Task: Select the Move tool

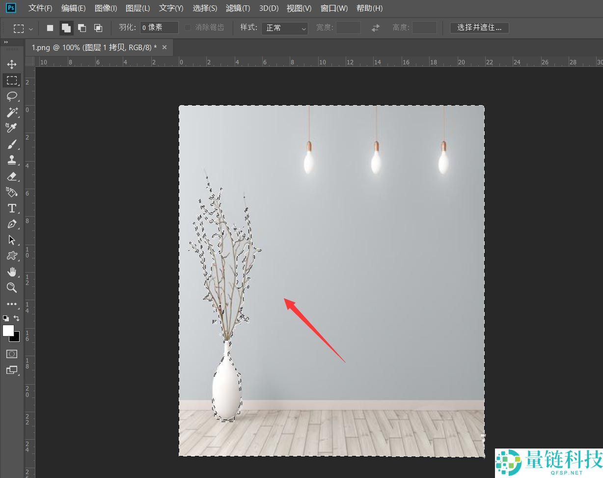Action: click(x=12, y=64)
